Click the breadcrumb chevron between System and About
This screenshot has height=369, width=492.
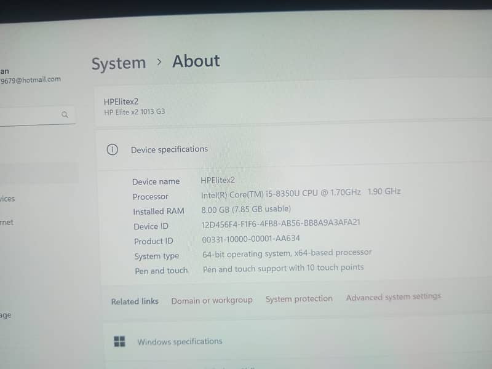coord(159,62)
